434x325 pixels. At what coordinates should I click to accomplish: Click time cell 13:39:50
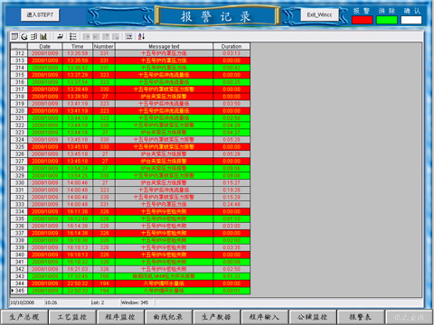click(x=78, y=97)
